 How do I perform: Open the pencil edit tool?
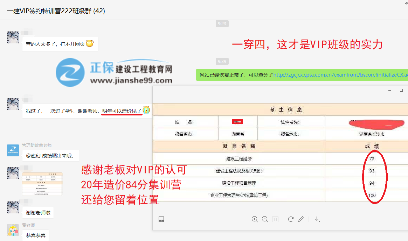pyautogui.click(x=301, y=219)
